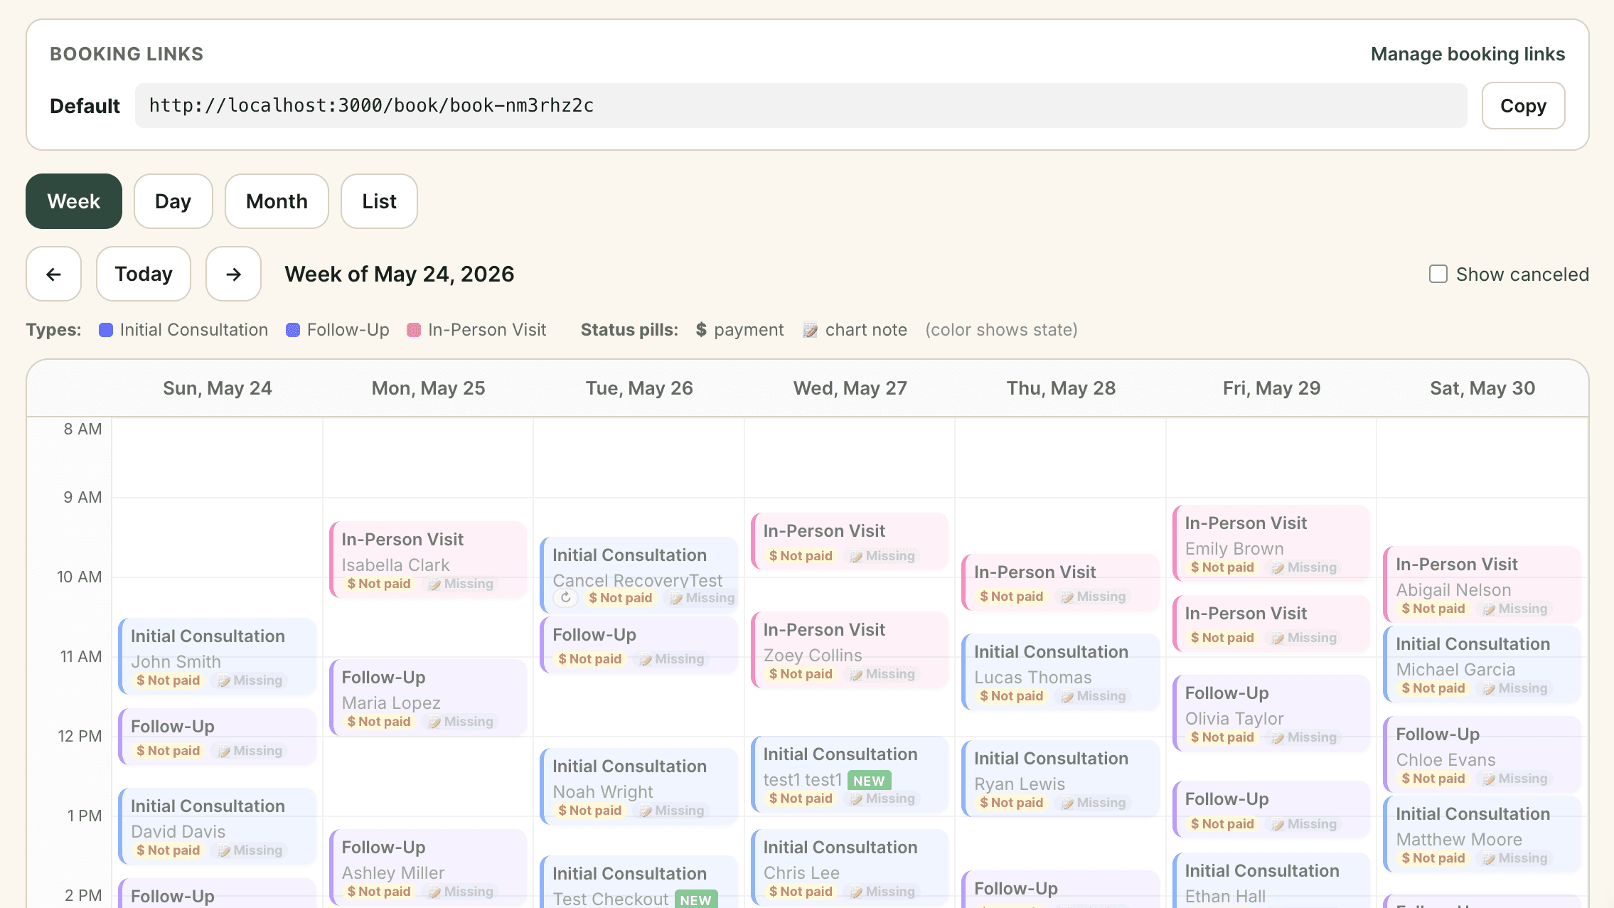The image size is (1614, 908).
Task: Click the Follow-Up legend color square
Action: coord(293,330)
